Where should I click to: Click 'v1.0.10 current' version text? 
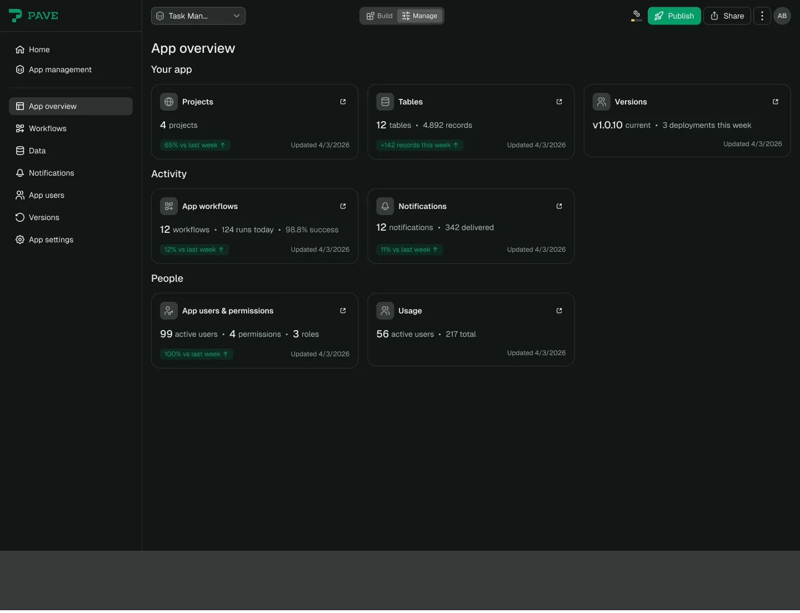pyautogui.click(x=622, y=125)
